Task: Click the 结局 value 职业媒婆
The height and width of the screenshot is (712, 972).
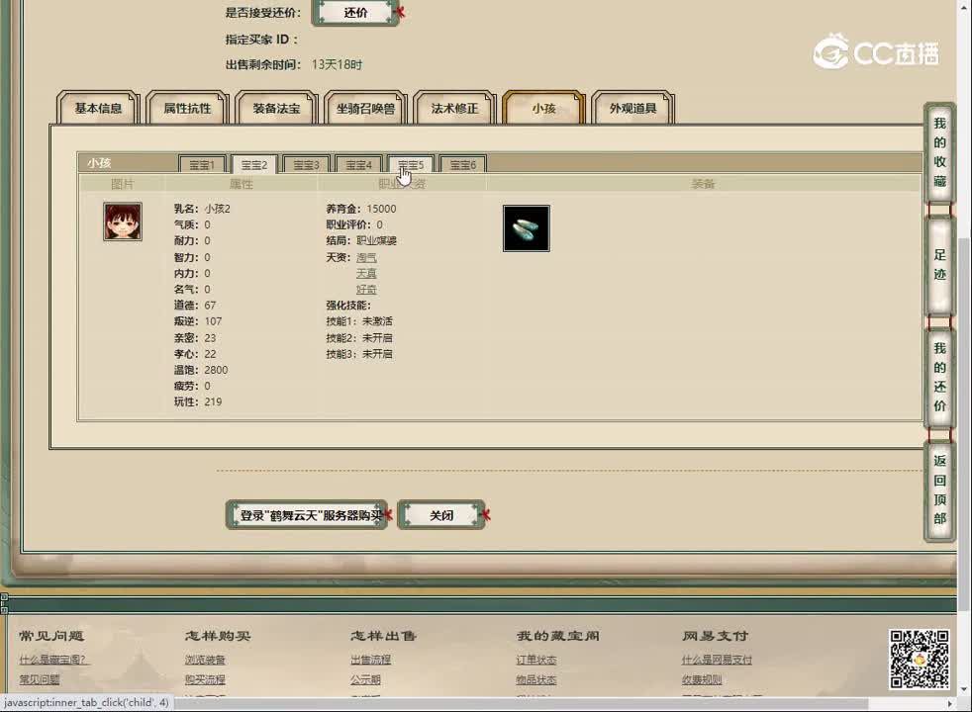Action: click(376, 241)
